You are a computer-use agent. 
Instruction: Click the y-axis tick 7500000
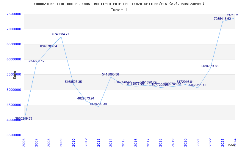tap(14, 14)
